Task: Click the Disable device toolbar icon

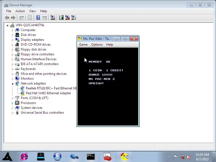Action: [73, 18]
